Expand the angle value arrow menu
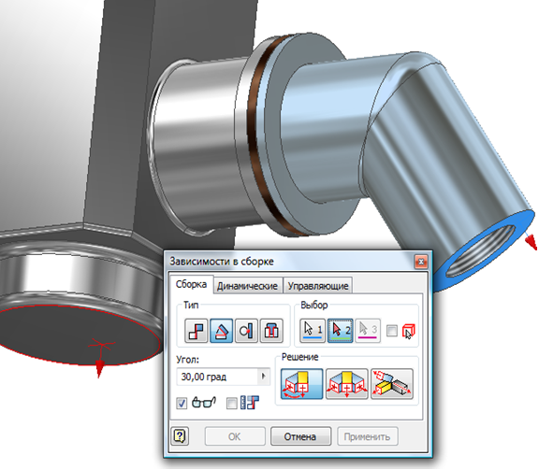Image resolution: width=539 pixels, height=470 pixels. click(x=264, y=377)
